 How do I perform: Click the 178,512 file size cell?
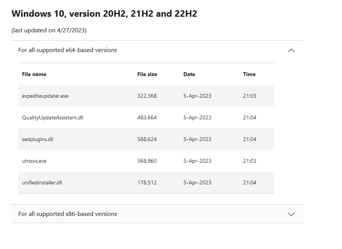(x=147, y=182)
